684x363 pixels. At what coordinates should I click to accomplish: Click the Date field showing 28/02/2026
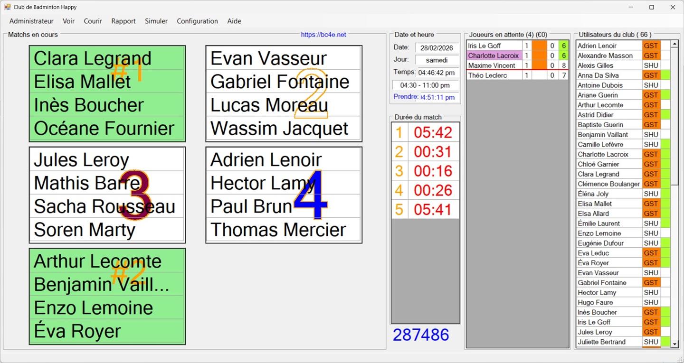coord(437,47)
